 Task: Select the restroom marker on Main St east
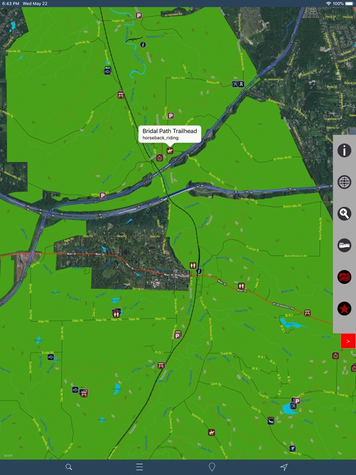click(241, 286)
